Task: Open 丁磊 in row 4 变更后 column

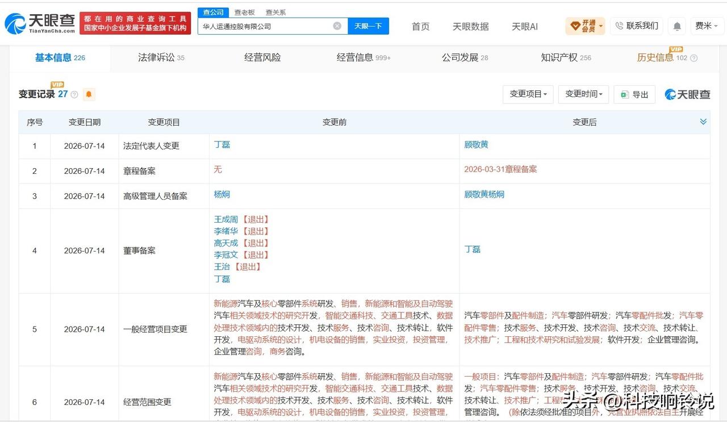Action: coord(472,249)
